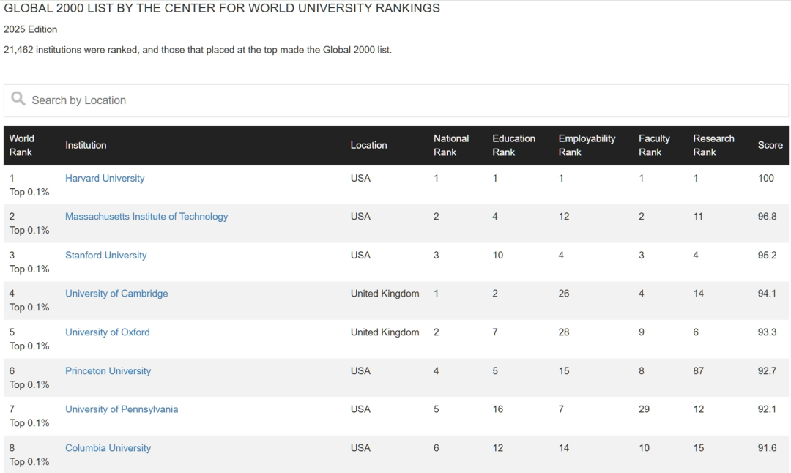Click the National Rank column header
Screen dimensions: 791x473
tap(451, 145)
